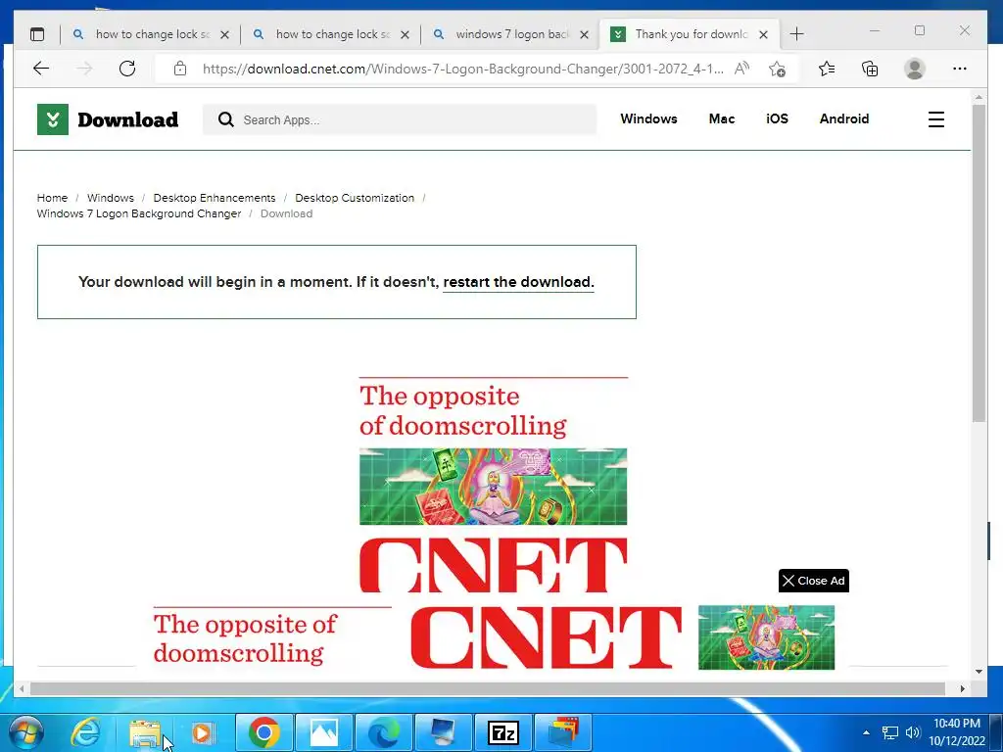The height and width of the screenshot is (752, 1003).
Task: Switch to Microsoft Edge in taskbar
Action: [x=383, y=732]
